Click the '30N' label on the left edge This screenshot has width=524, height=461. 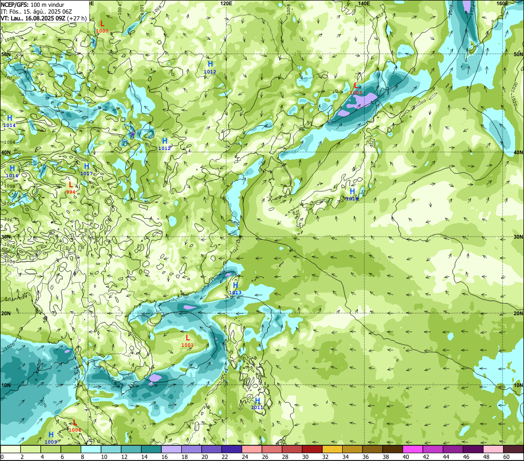coord(6,237)
